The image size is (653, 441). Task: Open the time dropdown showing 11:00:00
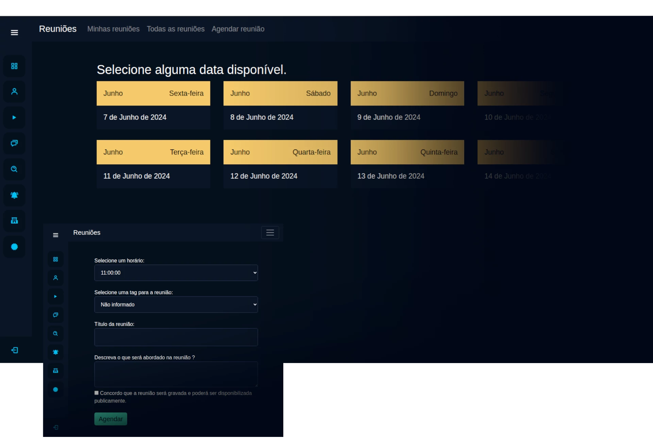176,273
